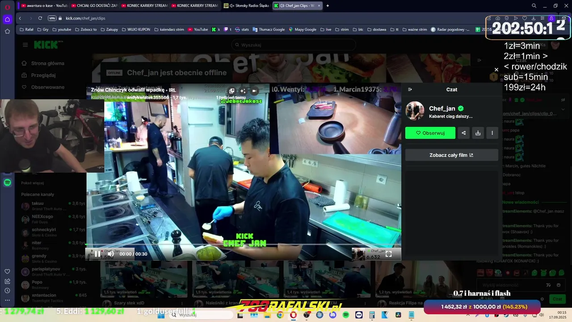572x322 pixels.
Task: Open Spotify in Opera sidebar
Action: click(7, 182)
